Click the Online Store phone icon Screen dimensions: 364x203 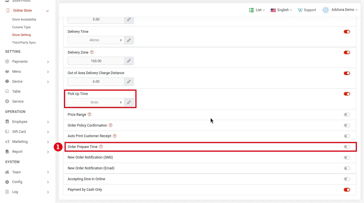click(8, 11)
